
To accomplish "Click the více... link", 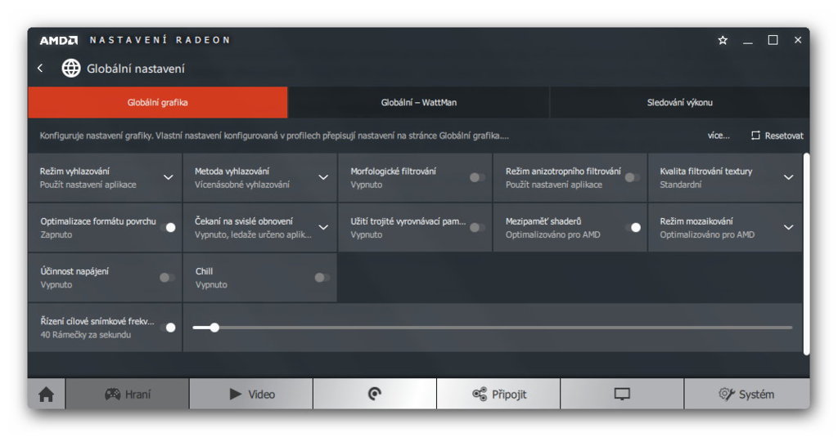I will coord(719,136).
